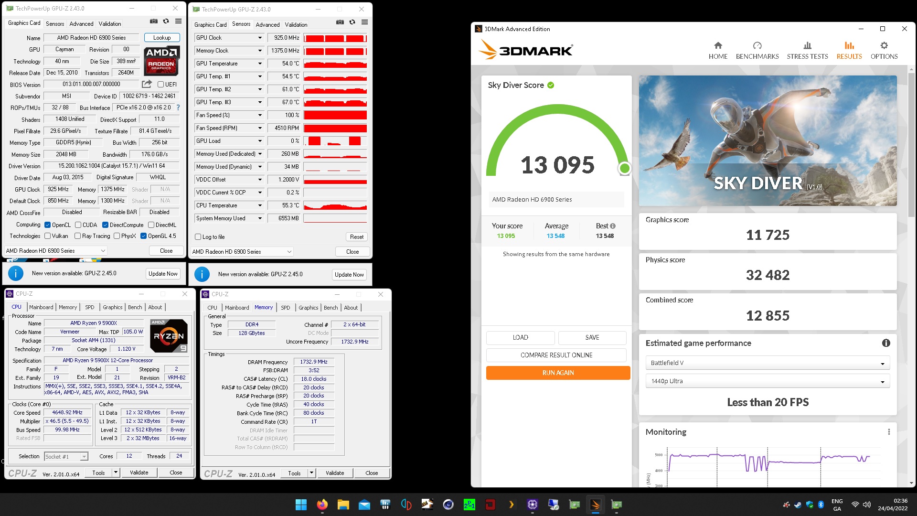Open the hamburger menu in the GPU-Z Sensors window
The image size is (917, 516).
[x=364, y=22]
